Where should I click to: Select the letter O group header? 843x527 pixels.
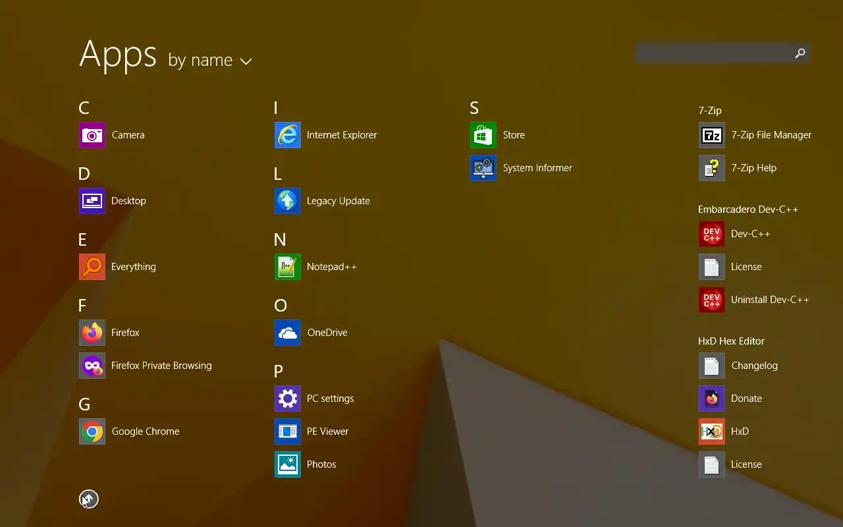point(281,306)
